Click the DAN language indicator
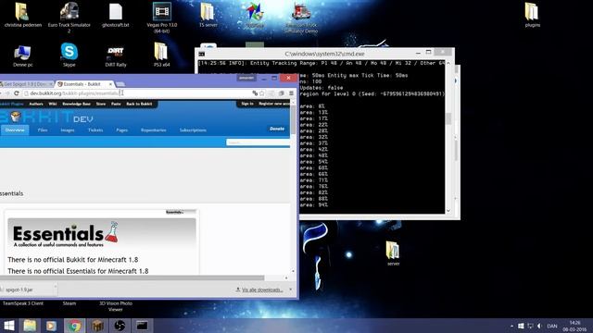The width and height of the screenshot is (593, 333). (x=552, y=326)
